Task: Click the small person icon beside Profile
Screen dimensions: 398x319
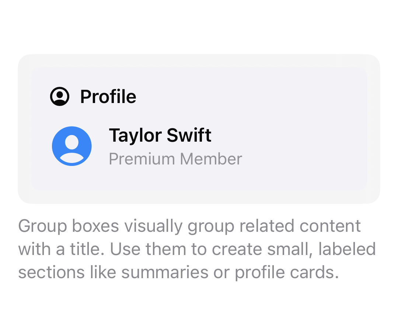Action: [60, 97]
